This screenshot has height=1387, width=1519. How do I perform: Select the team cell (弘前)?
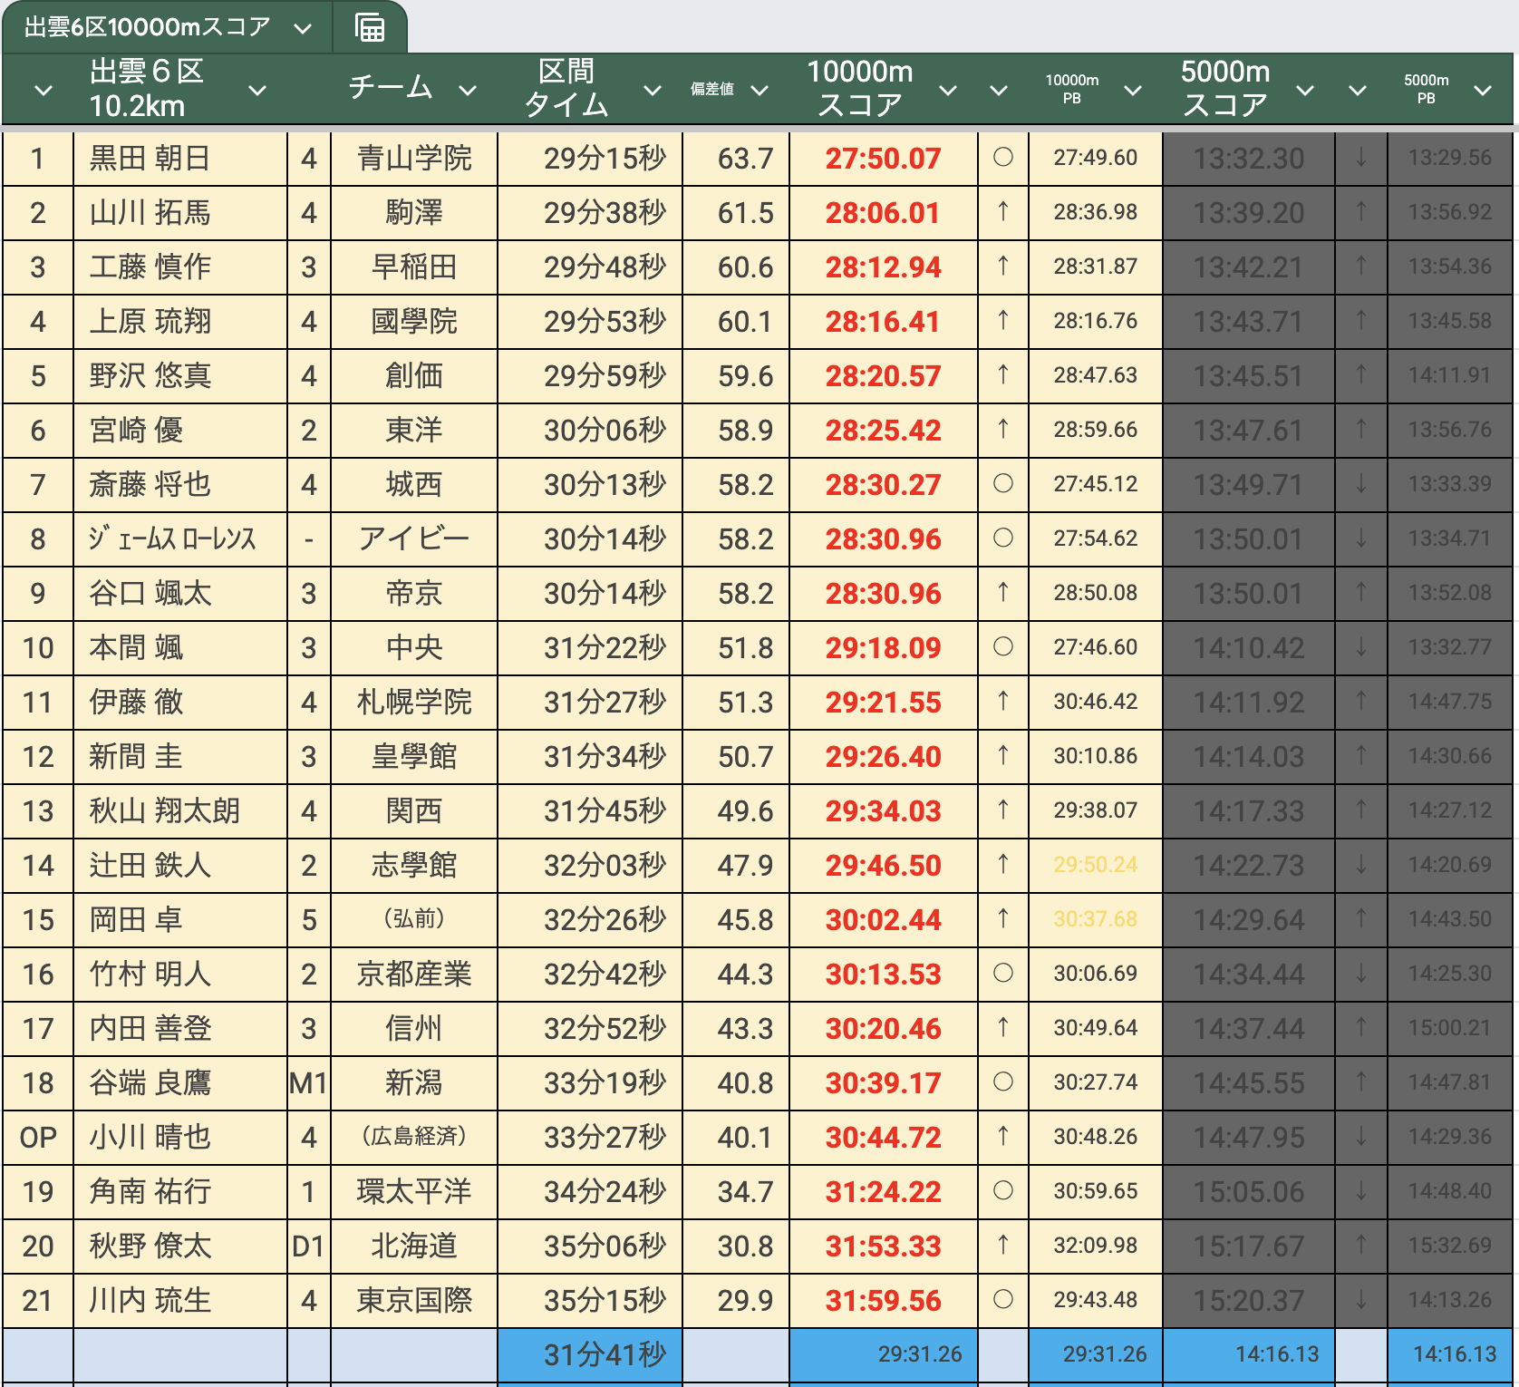(414, 920)
